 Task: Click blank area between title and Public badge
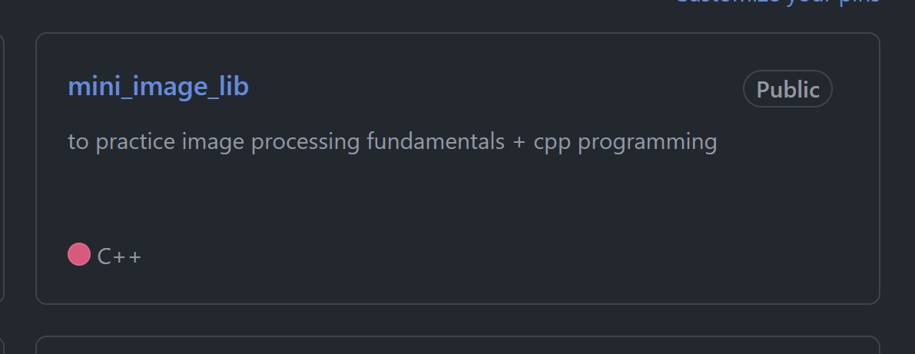[x=496, y=88]
